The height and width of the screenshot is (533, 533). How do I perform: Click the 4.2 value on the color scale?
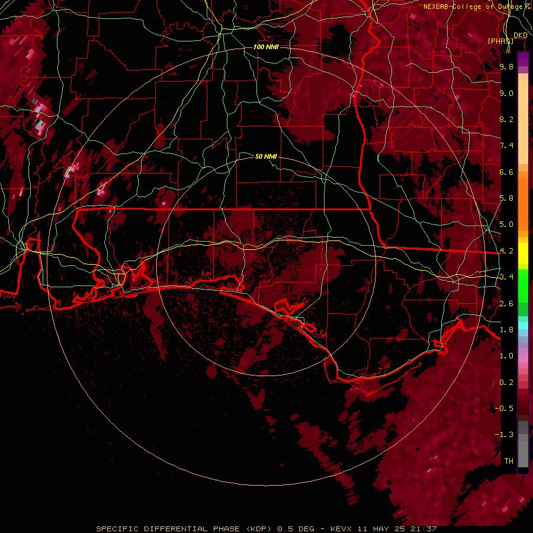click(506, 251)
